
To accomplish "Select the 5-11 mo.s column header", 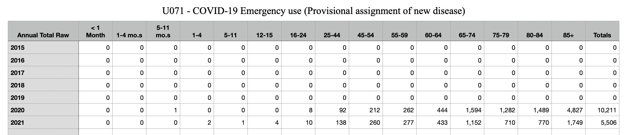I will click(x=163, y=31).
